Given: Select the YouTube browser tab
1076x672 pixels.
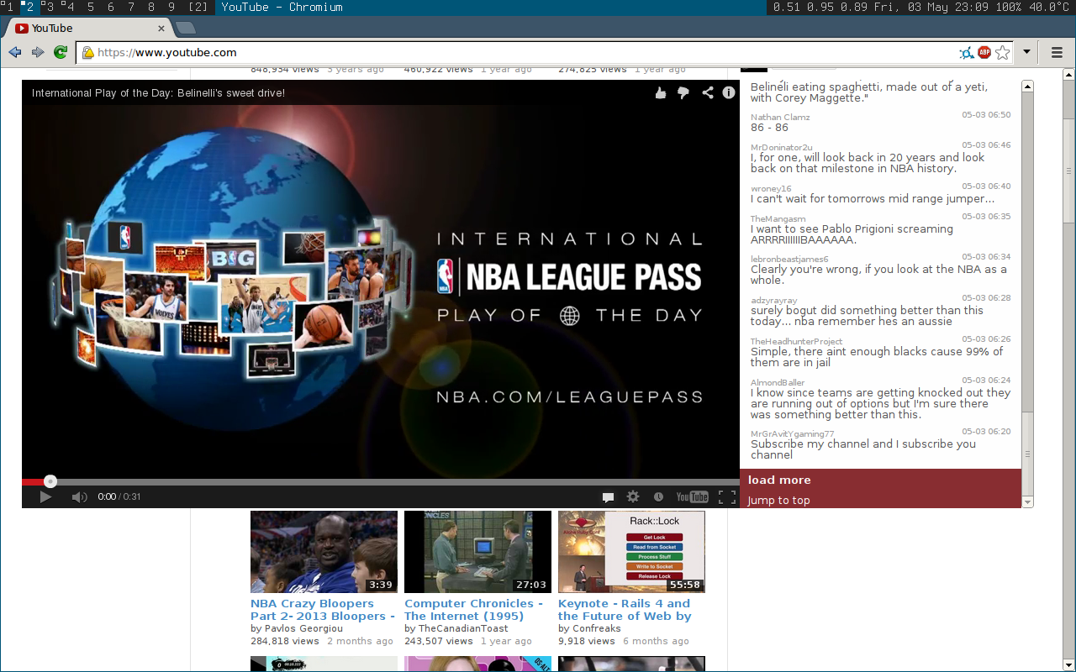Looking at the screenshot, I should tap(87, 28).
